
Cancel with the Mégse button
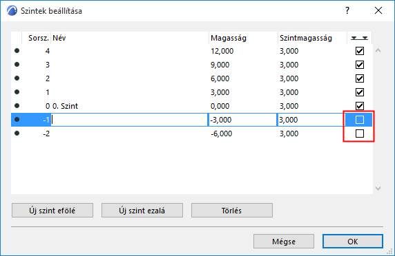coord(284,242)
